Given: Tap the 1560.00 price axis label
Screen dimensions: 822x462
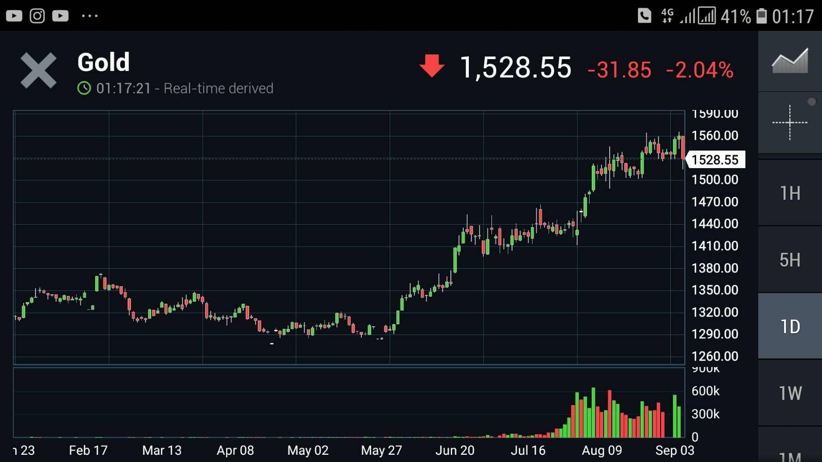Looking at the screenshot, I should coord(715,136).
